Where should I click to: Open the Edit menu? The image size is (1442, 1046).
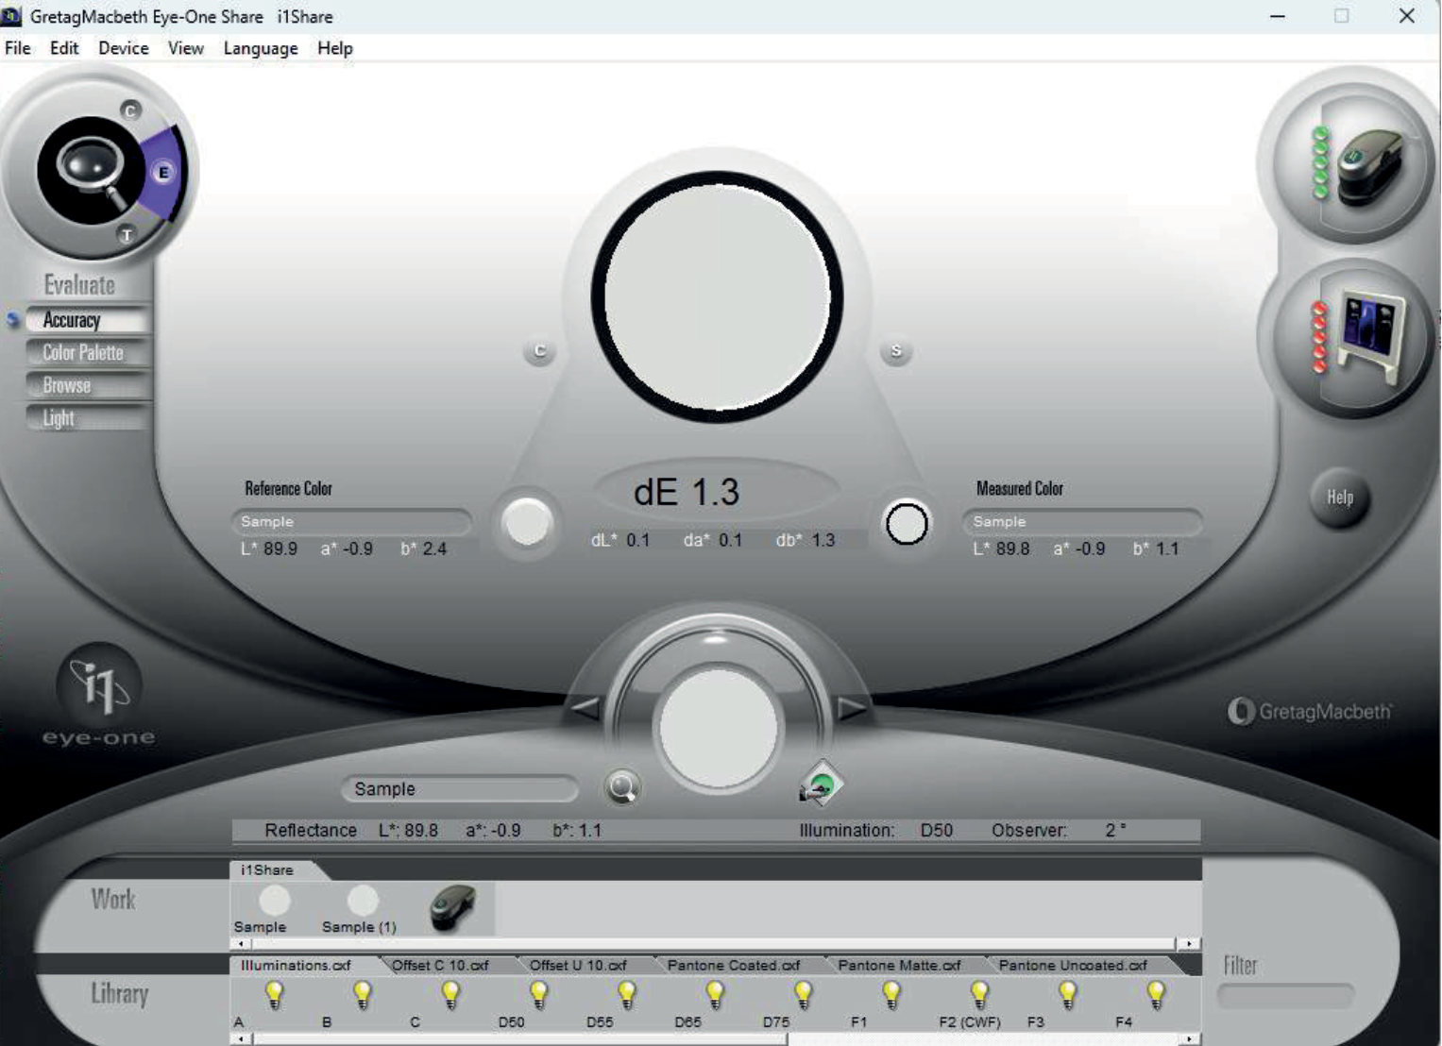(64, 48)
